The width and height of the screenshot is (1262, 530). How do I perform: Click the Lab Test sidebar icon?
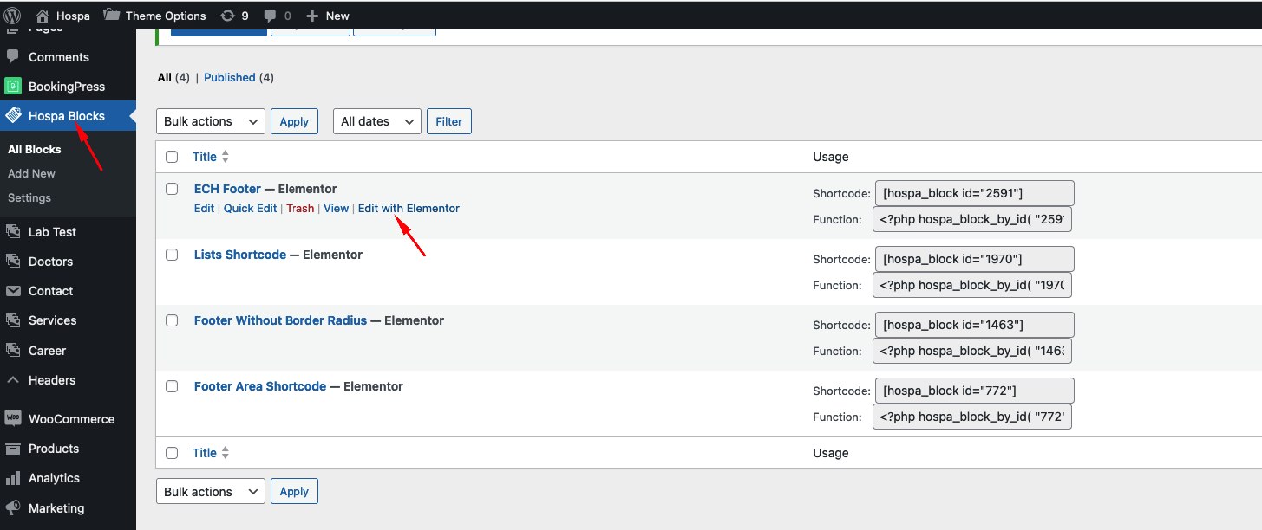(x=12, y=231)
